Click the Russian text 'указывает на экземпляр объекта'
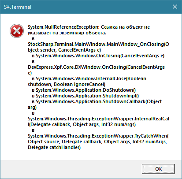Screen dimensions: 182x179 pyautogui.click(x=67, y=33)
